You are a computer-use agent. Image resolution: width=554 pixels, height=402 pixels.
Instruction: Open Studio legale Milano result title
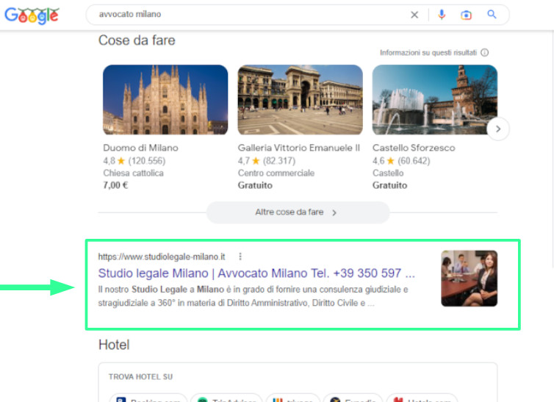coord(256,273)
